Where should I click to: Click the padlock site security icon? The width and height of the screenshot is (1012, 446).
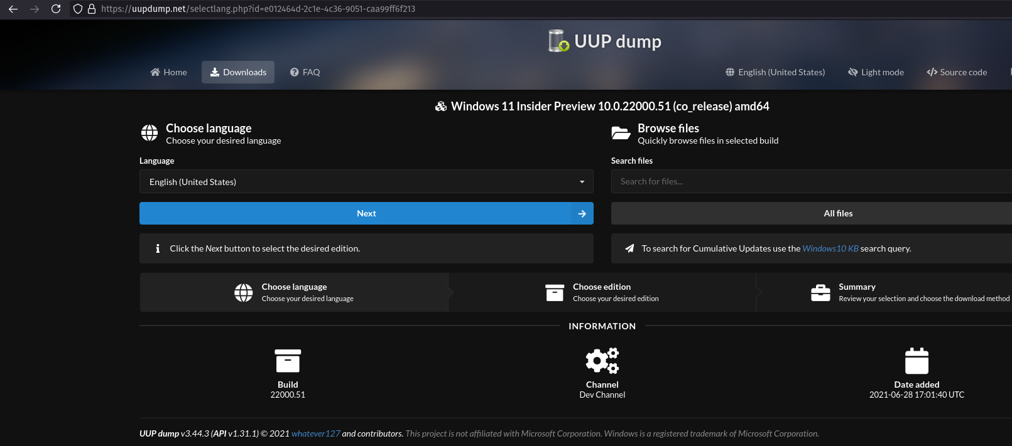[92, 9]
